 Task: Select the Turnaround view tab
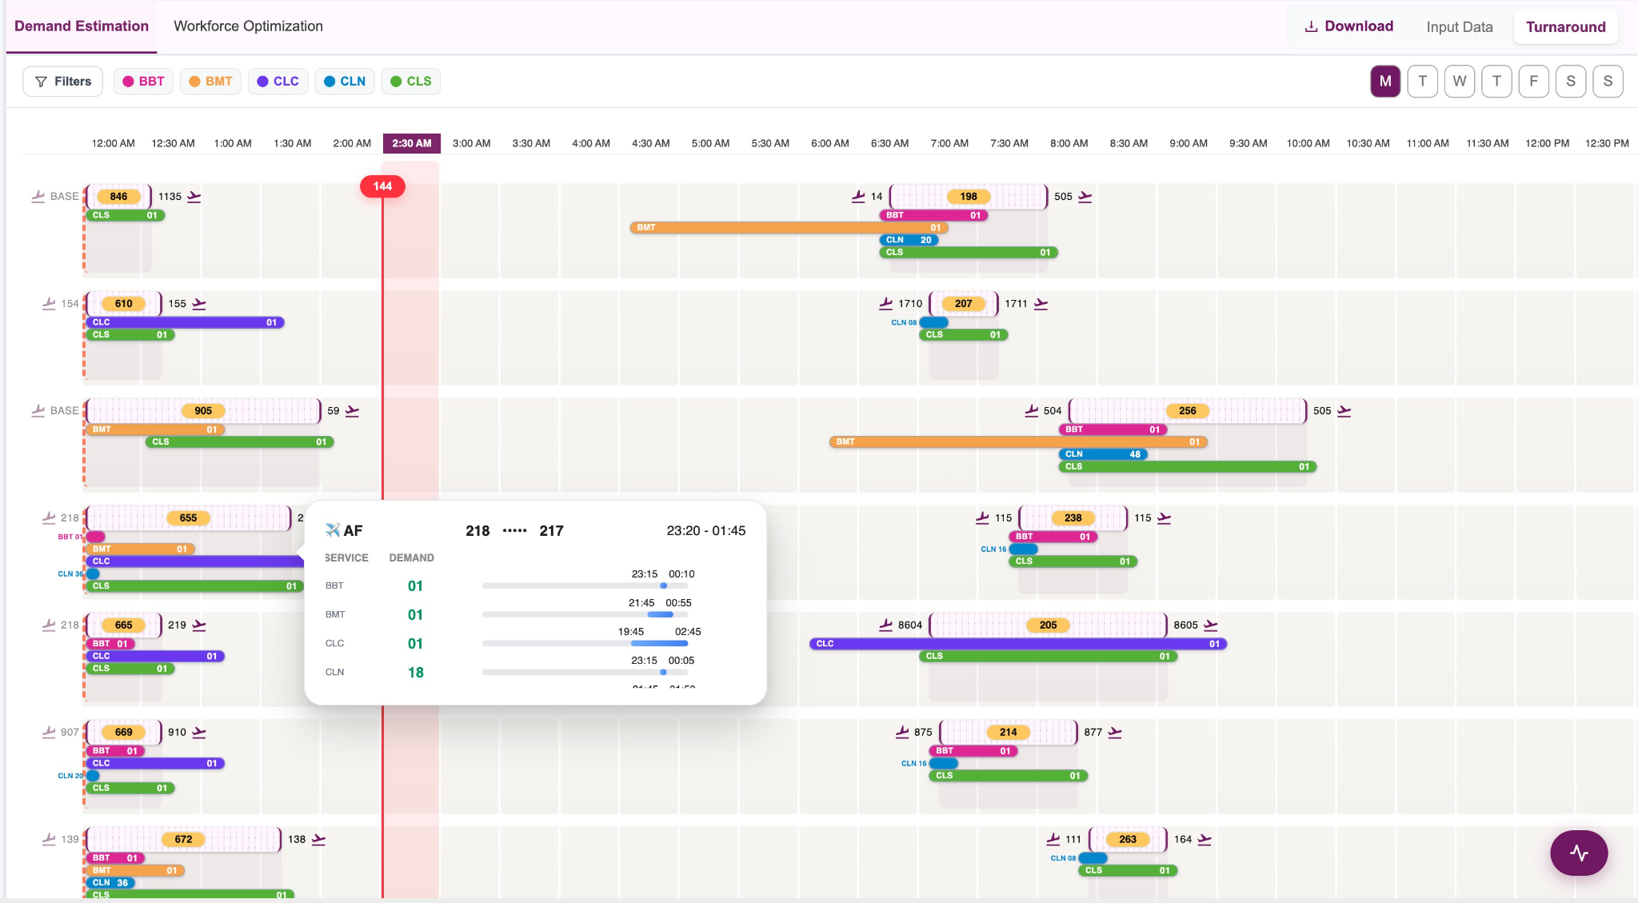click(1565, 27)
